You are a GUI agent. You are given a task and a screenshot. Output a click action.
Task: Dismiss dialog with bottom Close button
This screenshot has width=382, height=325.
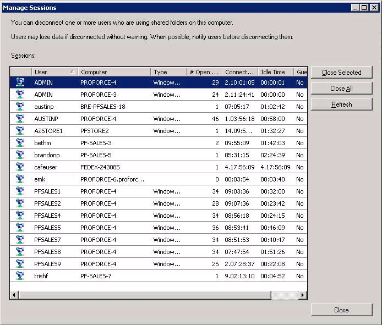click(x=342, y=310)
